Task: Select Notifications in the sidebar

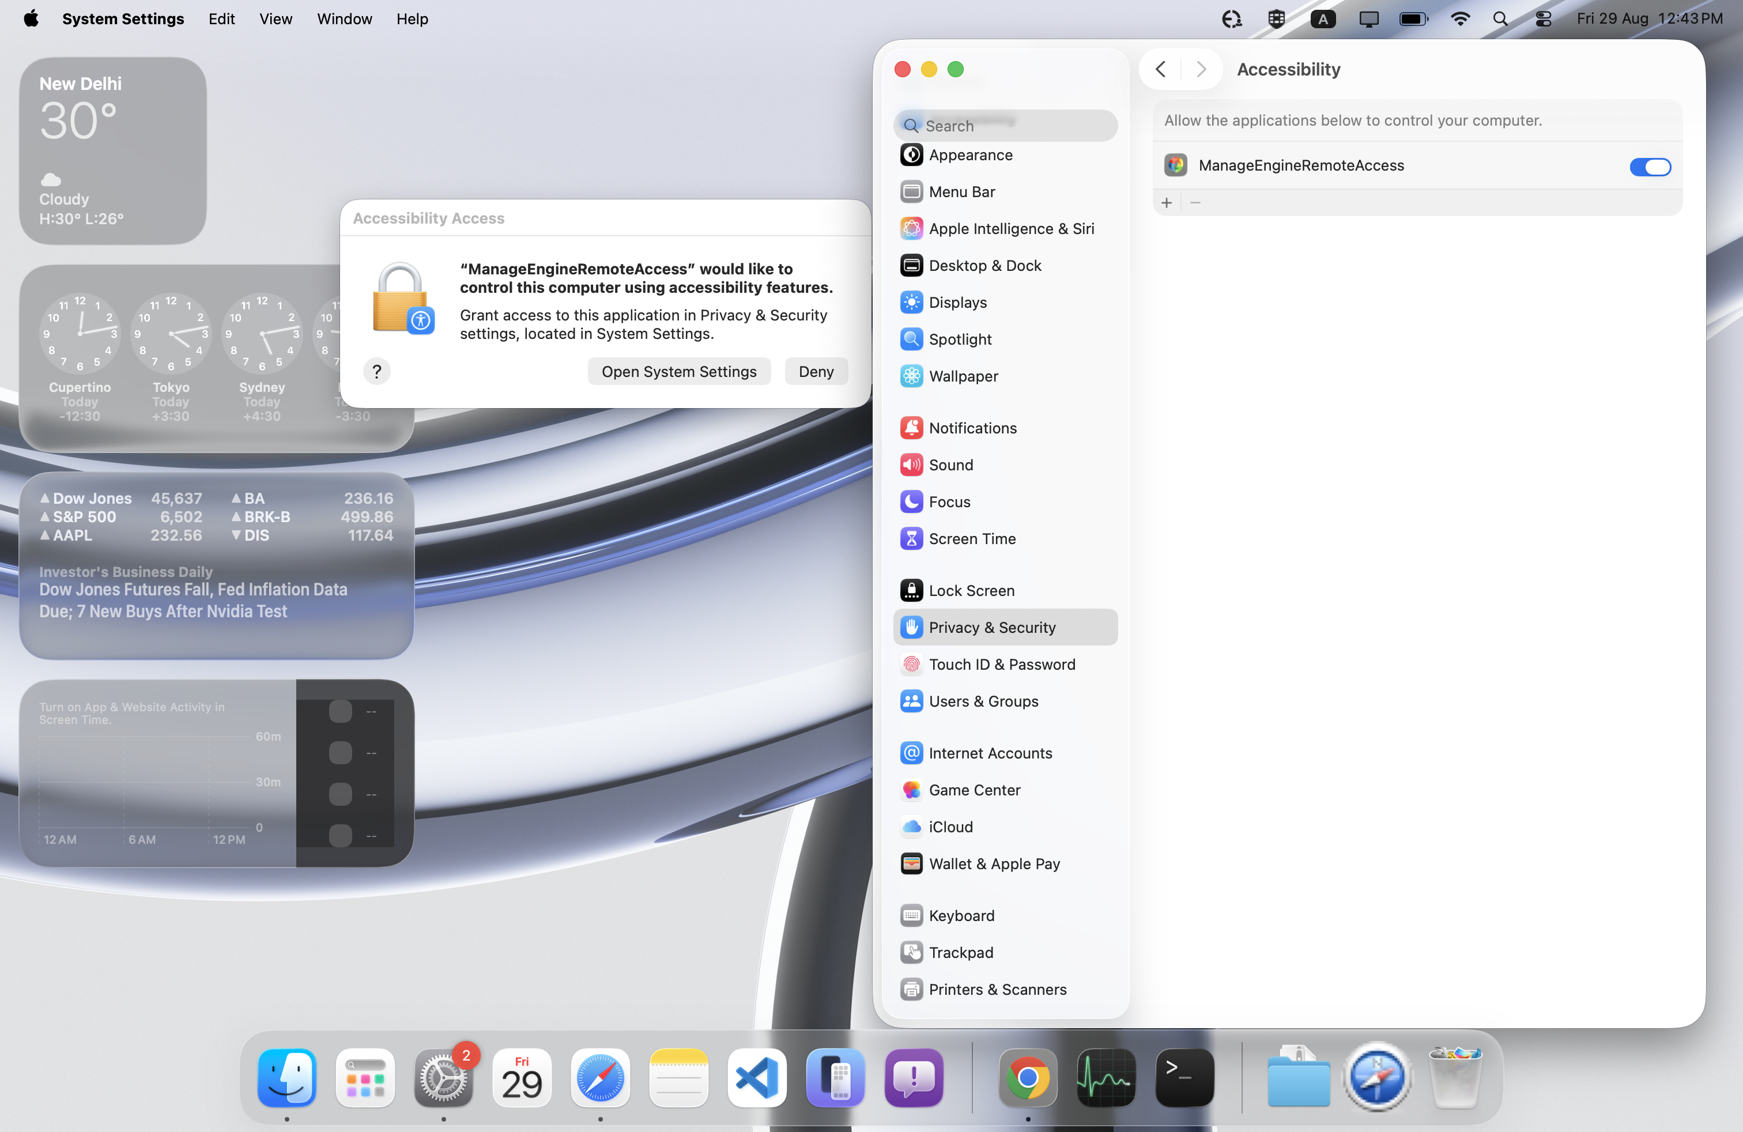Action: [972, 428]
